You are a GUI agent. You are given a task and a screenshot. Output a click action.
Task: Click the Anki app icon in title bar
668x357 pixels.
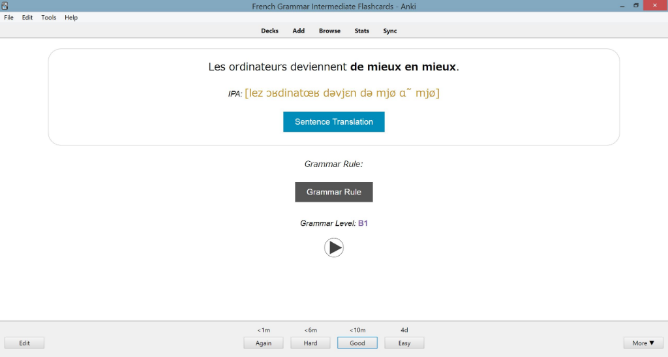tap(5, 6)
